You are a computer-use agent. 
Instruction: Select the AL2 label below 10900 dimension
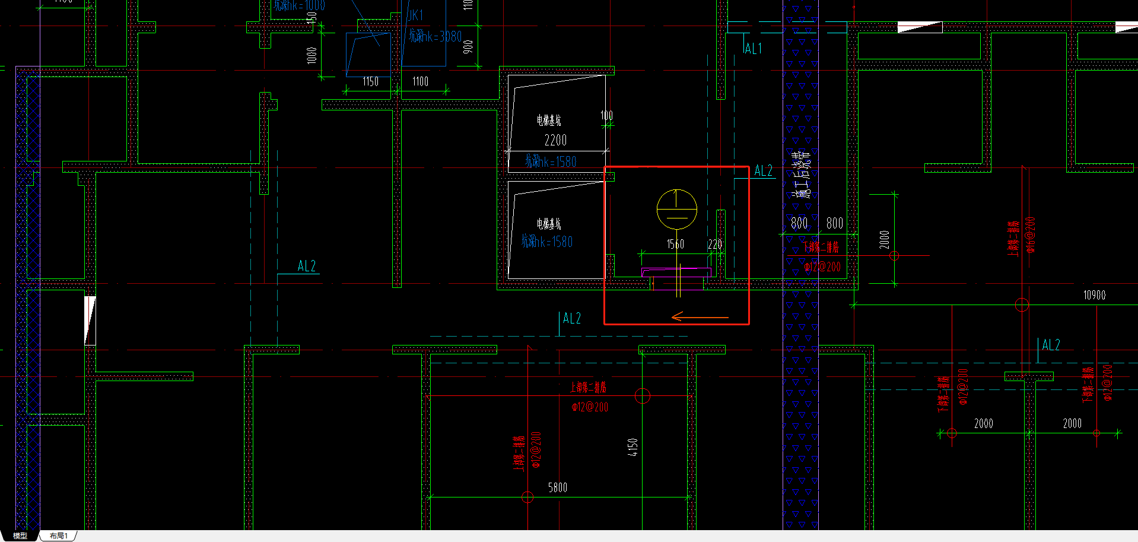click(1051, 345)
